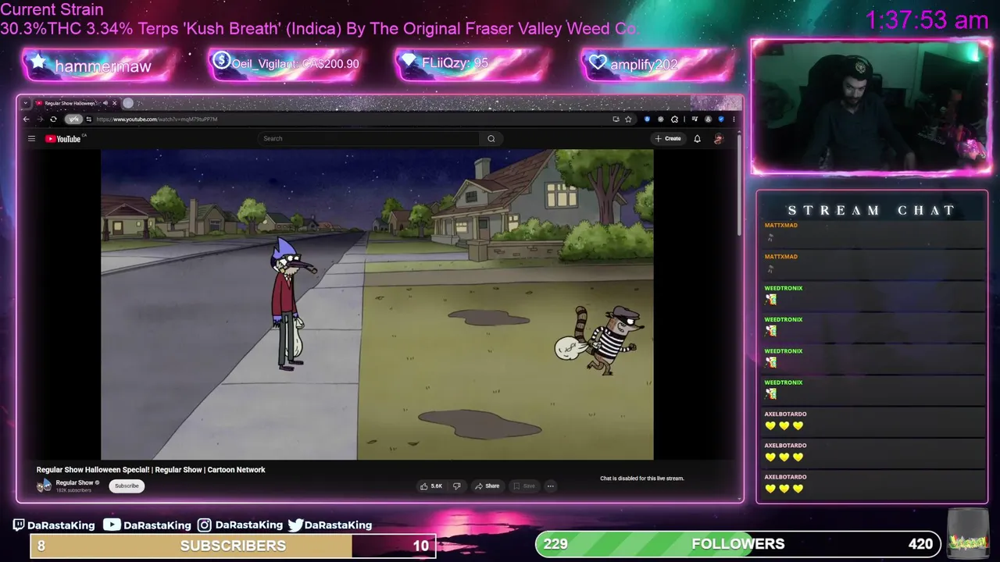This screenshot has height=562, width=1000.
Task: Click the Instagram DaRastaKing handle
Action: [240, 525]
